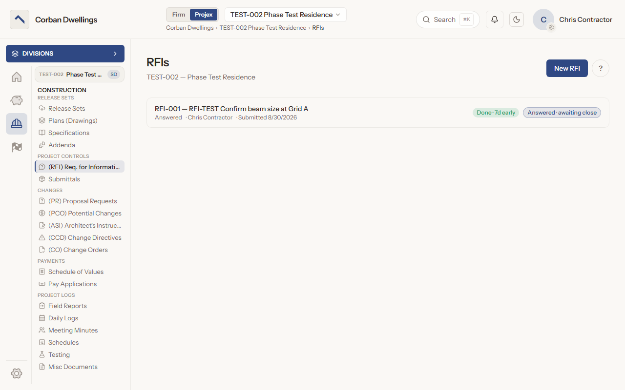Select the hard hat construction icon
Screen dimensions: 625x390
(17, 124)
